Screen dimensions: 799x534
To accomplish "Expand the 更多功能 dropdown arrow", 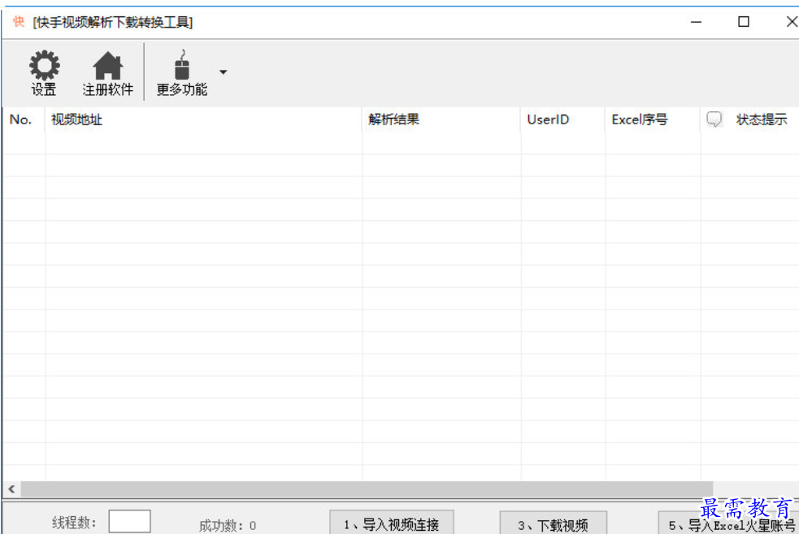I will [x=224, y=72].
